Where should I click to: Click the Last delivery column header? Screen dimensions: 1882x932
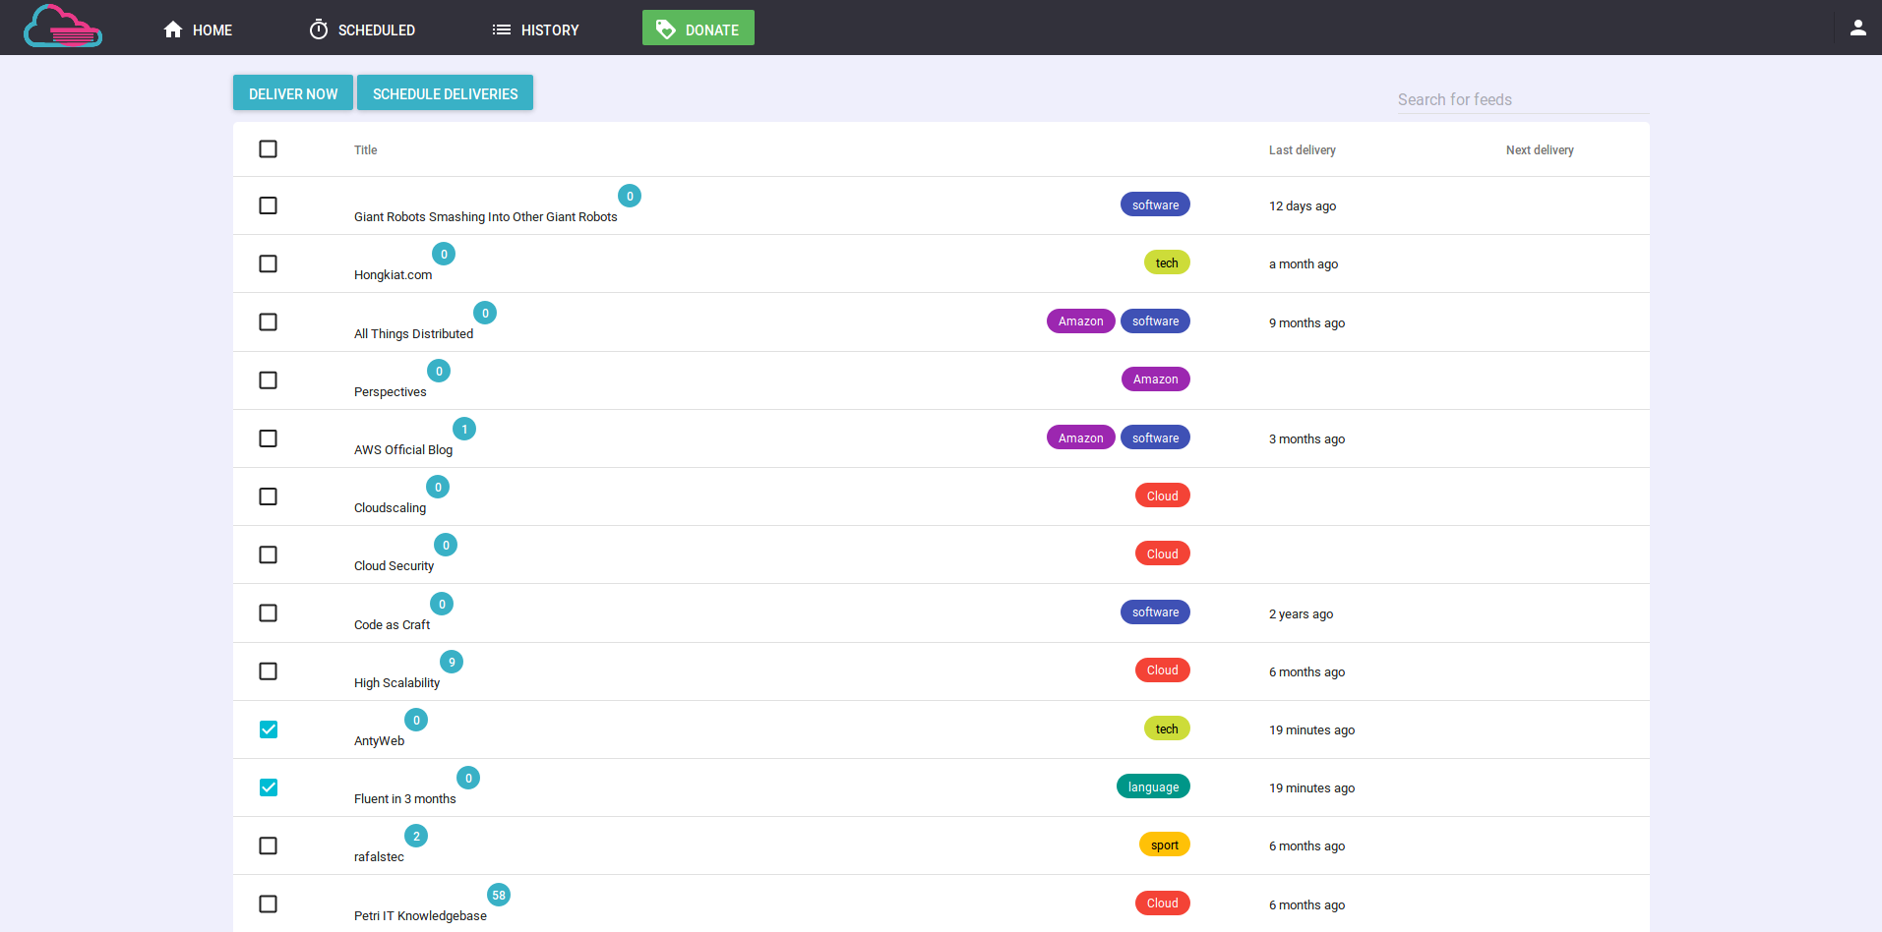(1302, 149)
